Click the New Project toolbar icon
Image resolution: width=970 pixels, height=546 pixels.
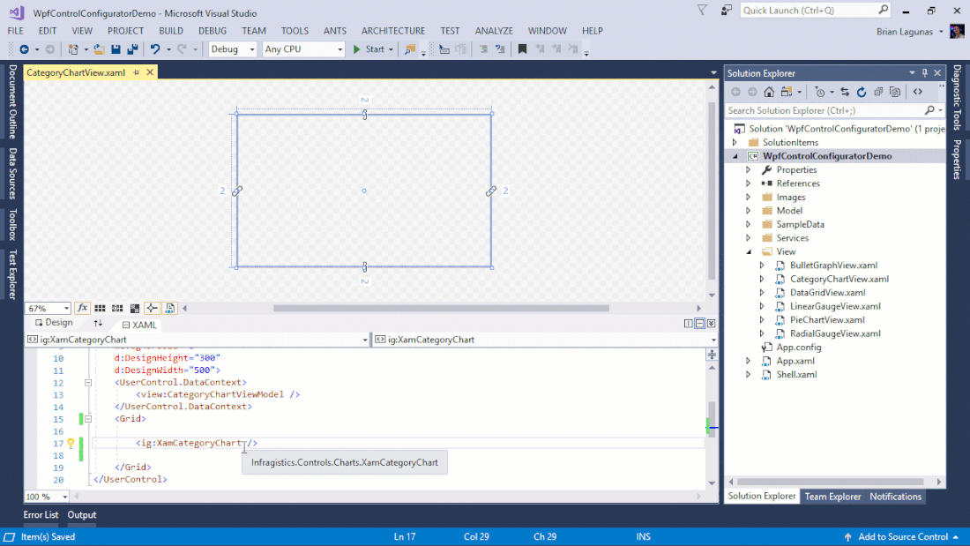(73, 49)
